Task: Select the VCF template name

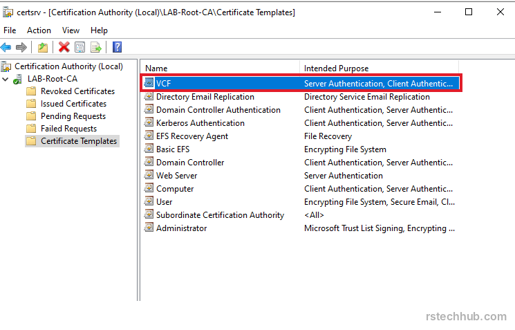Action: click(x=163, y=84)
